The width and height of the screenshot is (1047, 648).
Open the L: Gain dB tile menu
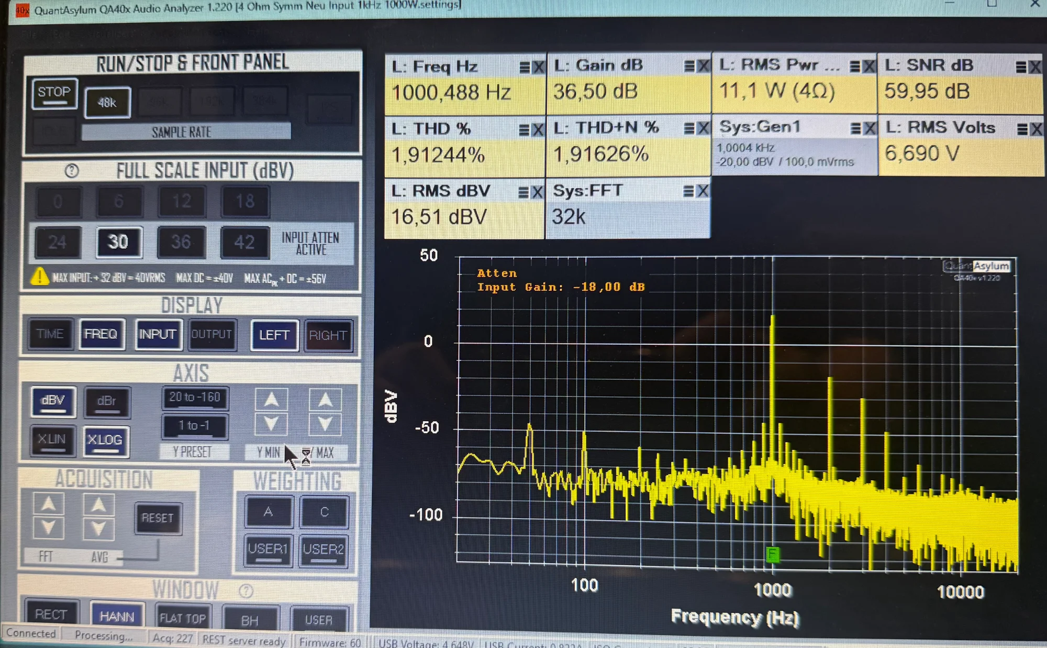(x=689, y=66)
